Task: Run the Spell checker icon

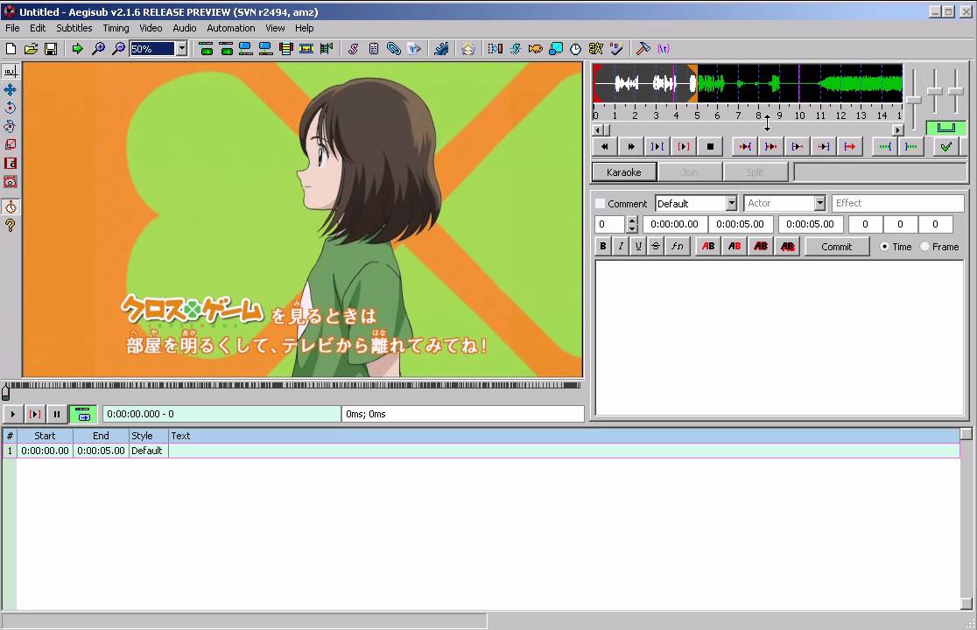Action: click(x=616, y=48)
